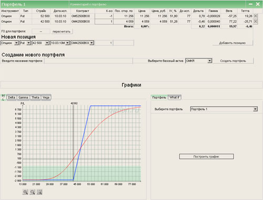Viewport: 263px width, 200px height.
Task: Click the portfolio name input field
Action: (x=88, y=61)
